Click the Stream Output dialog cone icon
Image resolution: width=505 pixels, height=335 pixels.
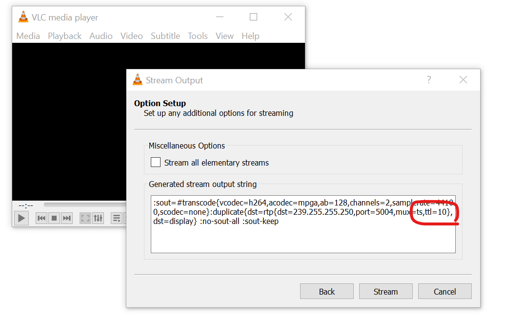click(x=138, y=80)
